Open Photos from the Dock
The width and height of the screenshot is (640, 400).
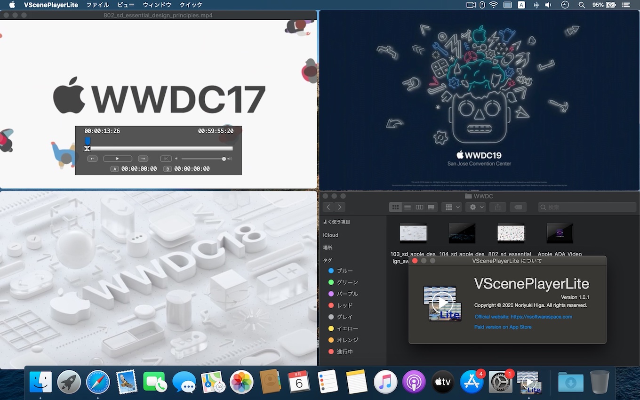242,382
